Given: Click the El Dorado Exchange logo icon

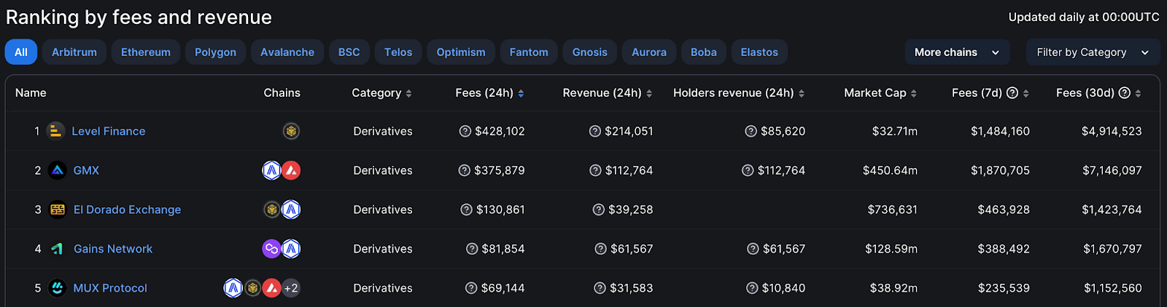Looking at the screenshot, I should (x=58, y=210).
